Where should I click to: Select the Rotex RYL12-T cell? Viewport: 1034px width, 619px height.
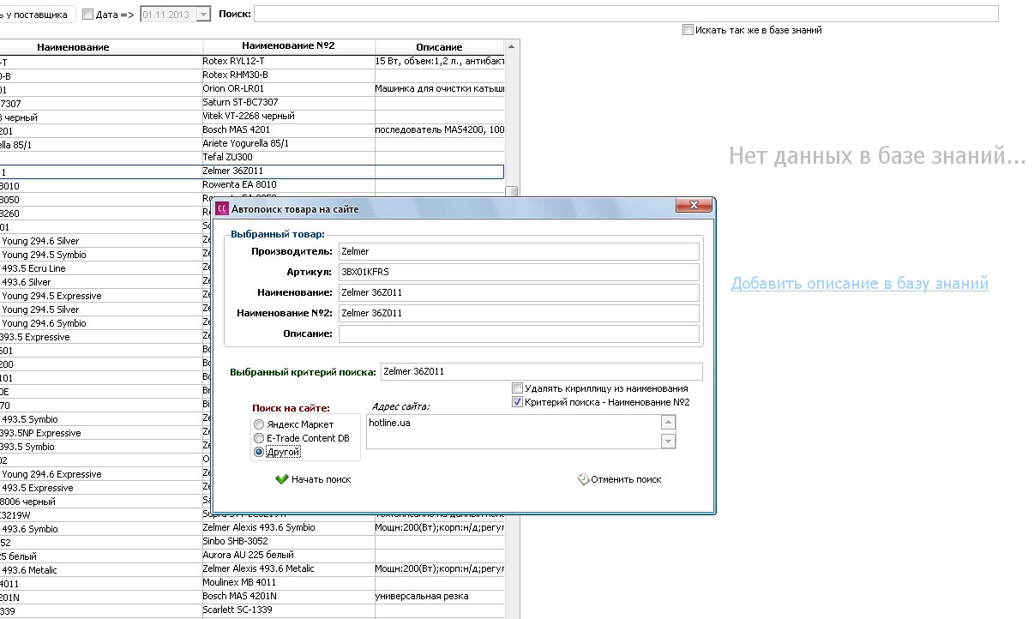288,62
